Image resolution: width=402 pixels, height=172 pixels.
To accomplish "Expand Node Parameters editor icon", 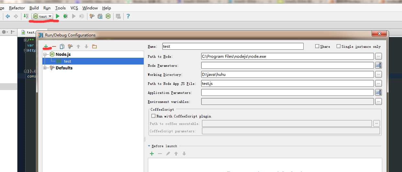I will click(x=378, y=66).
